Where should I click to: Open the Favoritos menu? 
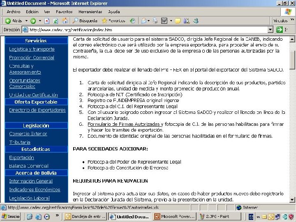tap(64, 12)
